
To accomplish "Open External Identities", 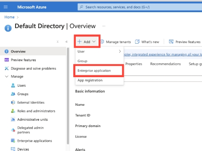I will 31,102.
